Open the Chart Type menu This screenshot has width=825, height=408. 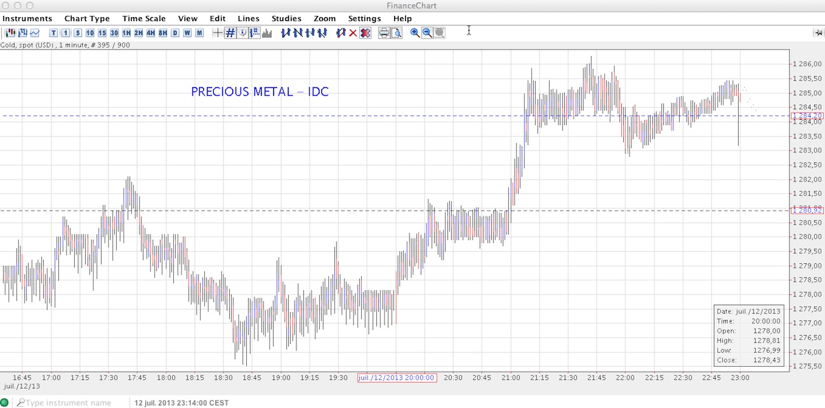coord(87,18)
